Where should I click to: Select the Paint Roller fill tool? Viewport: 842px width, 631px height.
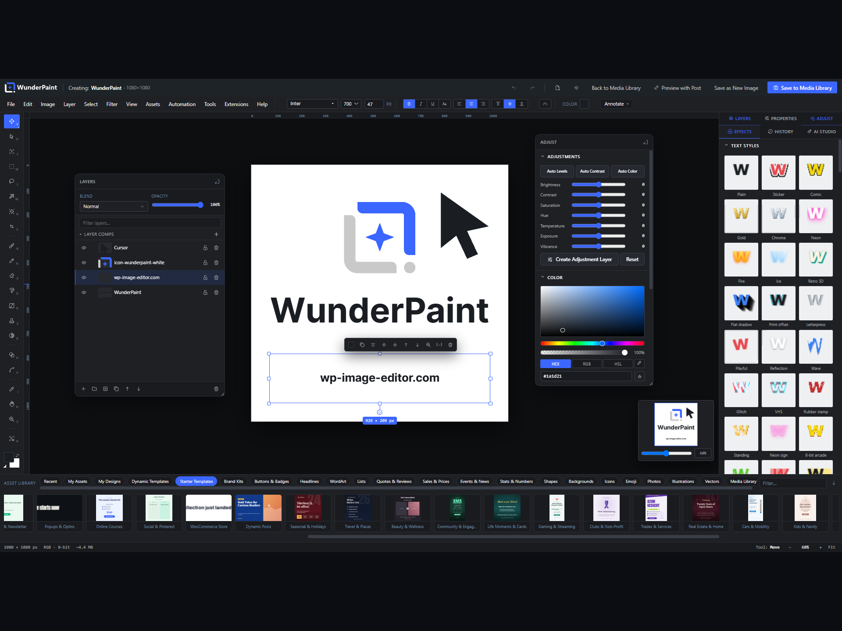click(x=12, y=291)
